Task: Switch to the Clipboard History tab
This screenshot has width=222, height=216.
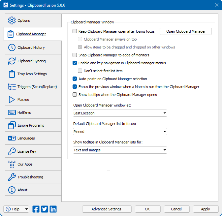Action: [x=33, y=47]
